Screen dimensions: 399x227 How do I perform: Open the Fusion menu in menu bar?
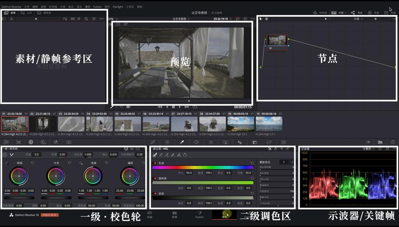(x=97, y=7)
